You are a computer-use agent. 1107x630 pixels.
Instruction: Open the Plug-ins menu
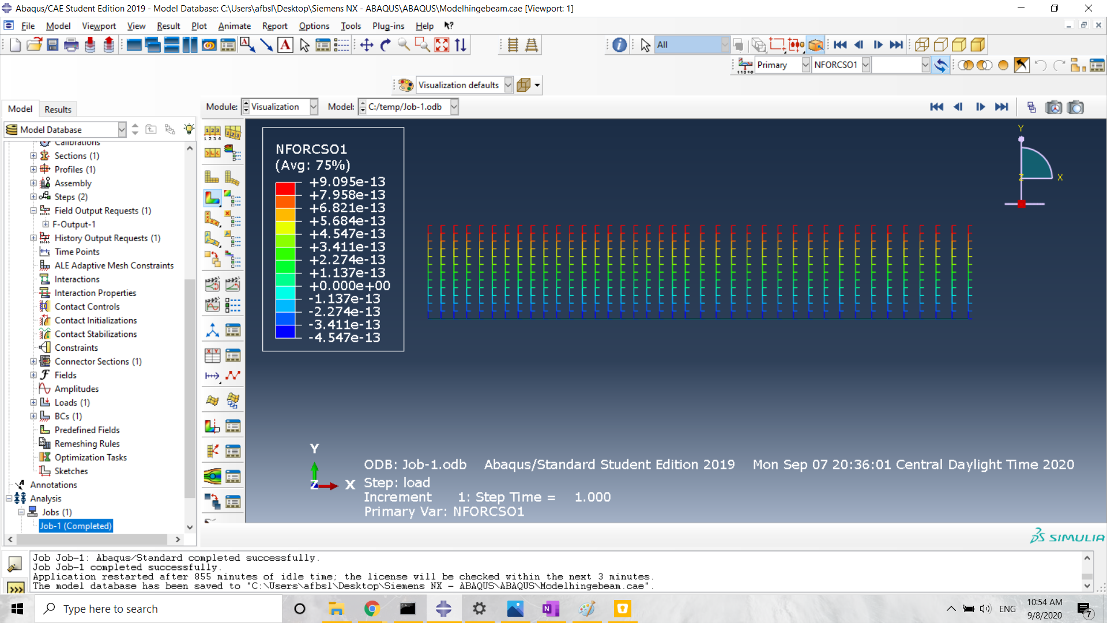[388, 26]
